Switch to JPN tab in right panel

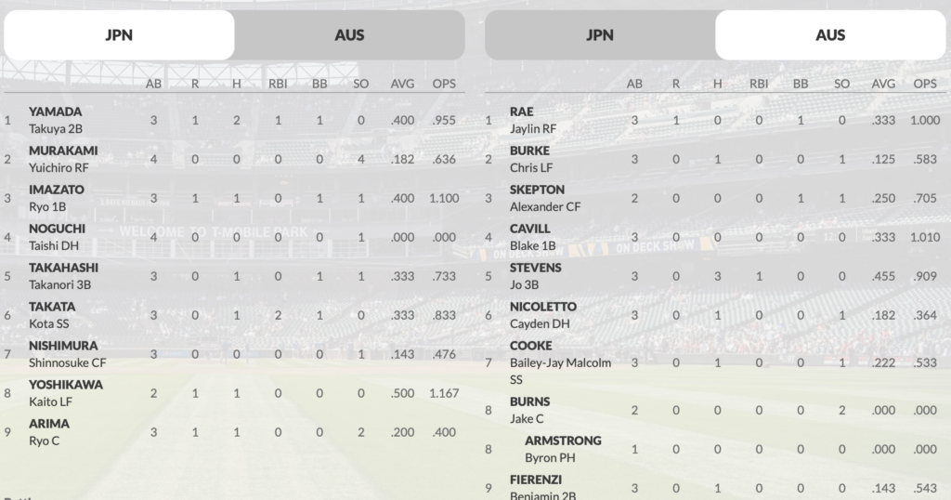click(x=600, y=35)
